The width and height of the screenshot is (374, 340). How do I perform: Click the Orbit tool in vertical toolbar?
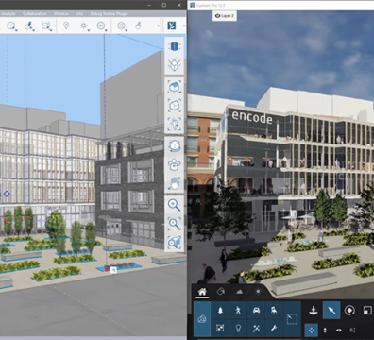pyautogui.click(x=174, y=164)
